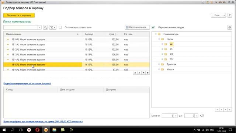Jump to first row in goods list
236x133 pixels.
[135, 73]
